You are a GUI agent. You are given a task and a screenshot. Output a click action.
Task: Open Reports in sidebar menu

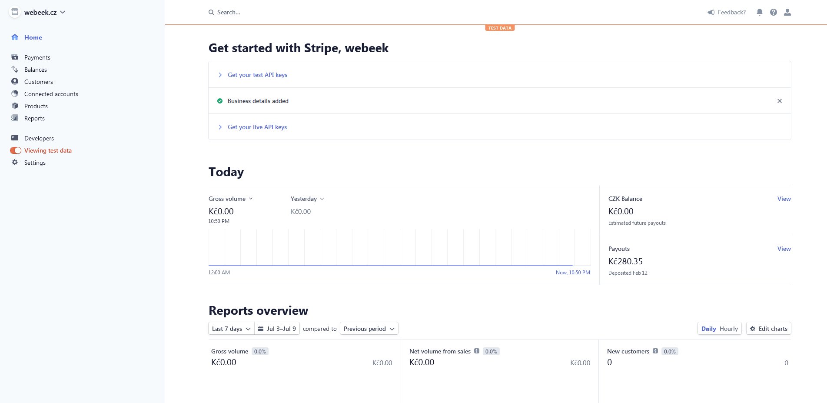point(34,118)
